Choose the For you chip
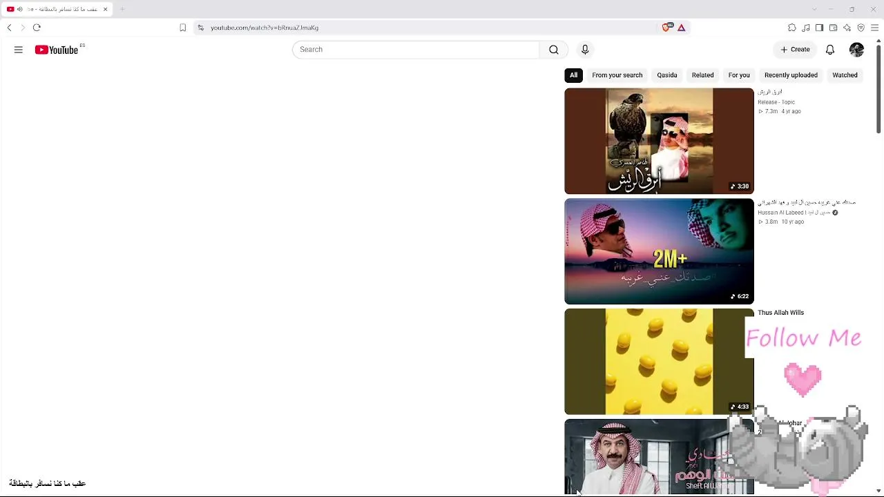This screenshot has width=884, height=497. (739, 75)
